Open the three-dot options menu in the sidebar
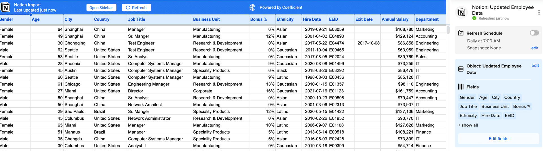 click(539, 12)
